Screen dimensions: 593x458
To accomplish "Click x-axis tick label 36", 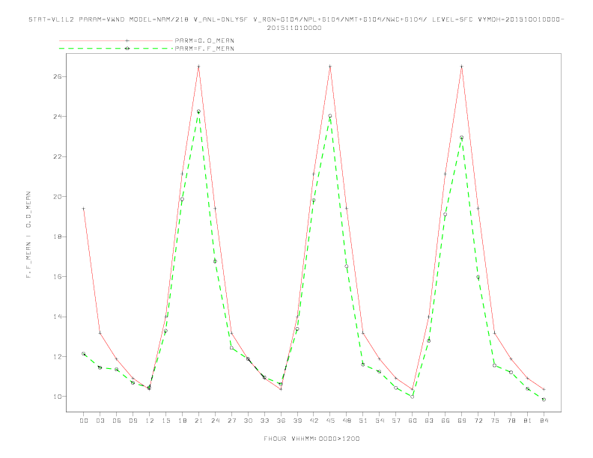I will (x=281, y=421).
